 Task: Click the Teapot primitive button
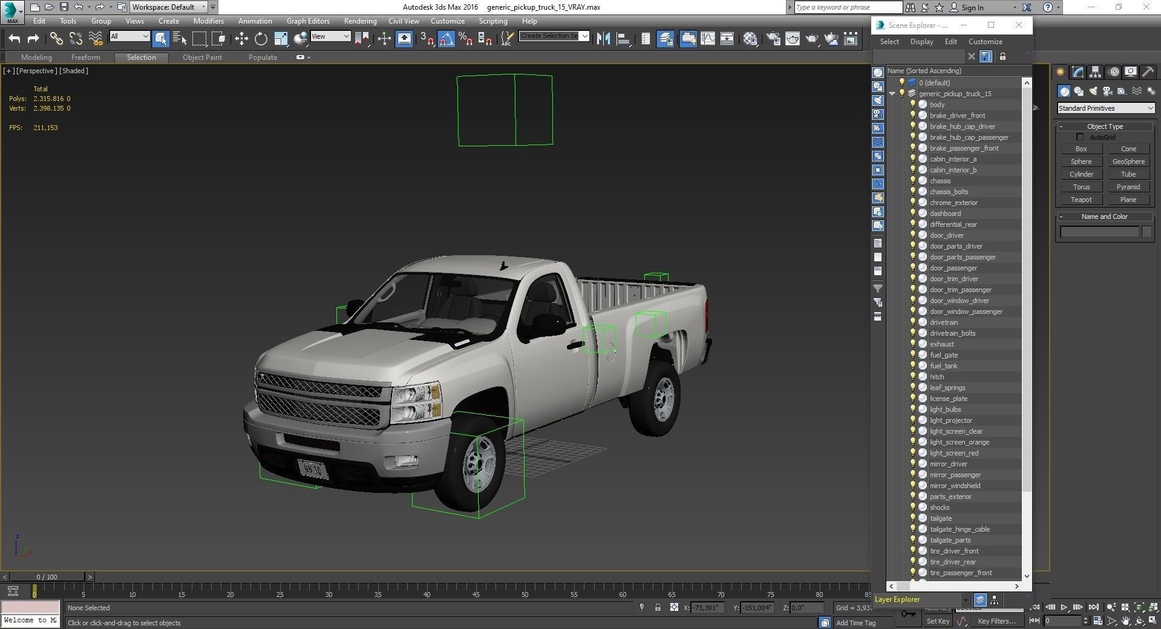click(x=1081, y=200)
